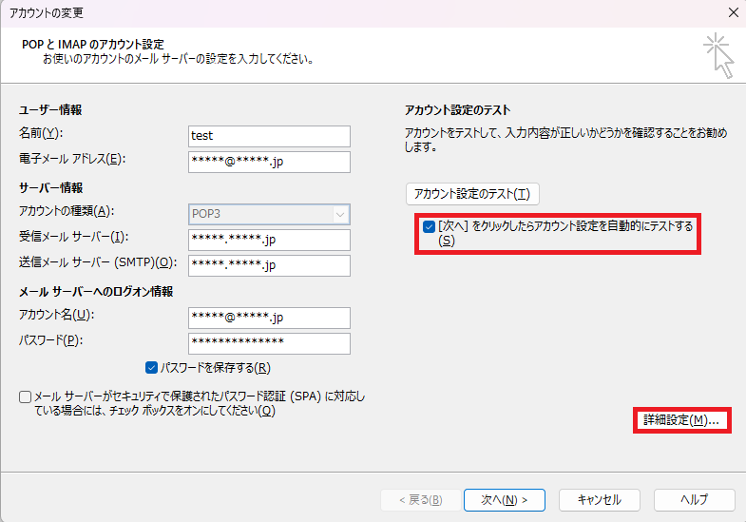The image size is (746, 522).
Task: Toggle automatic account test on 次へ checkbox
Action: pyautogui.click(x=430, y=227)
